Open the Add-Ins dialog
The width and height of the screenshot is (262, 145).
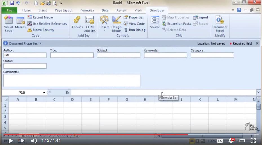click(77, 23)
